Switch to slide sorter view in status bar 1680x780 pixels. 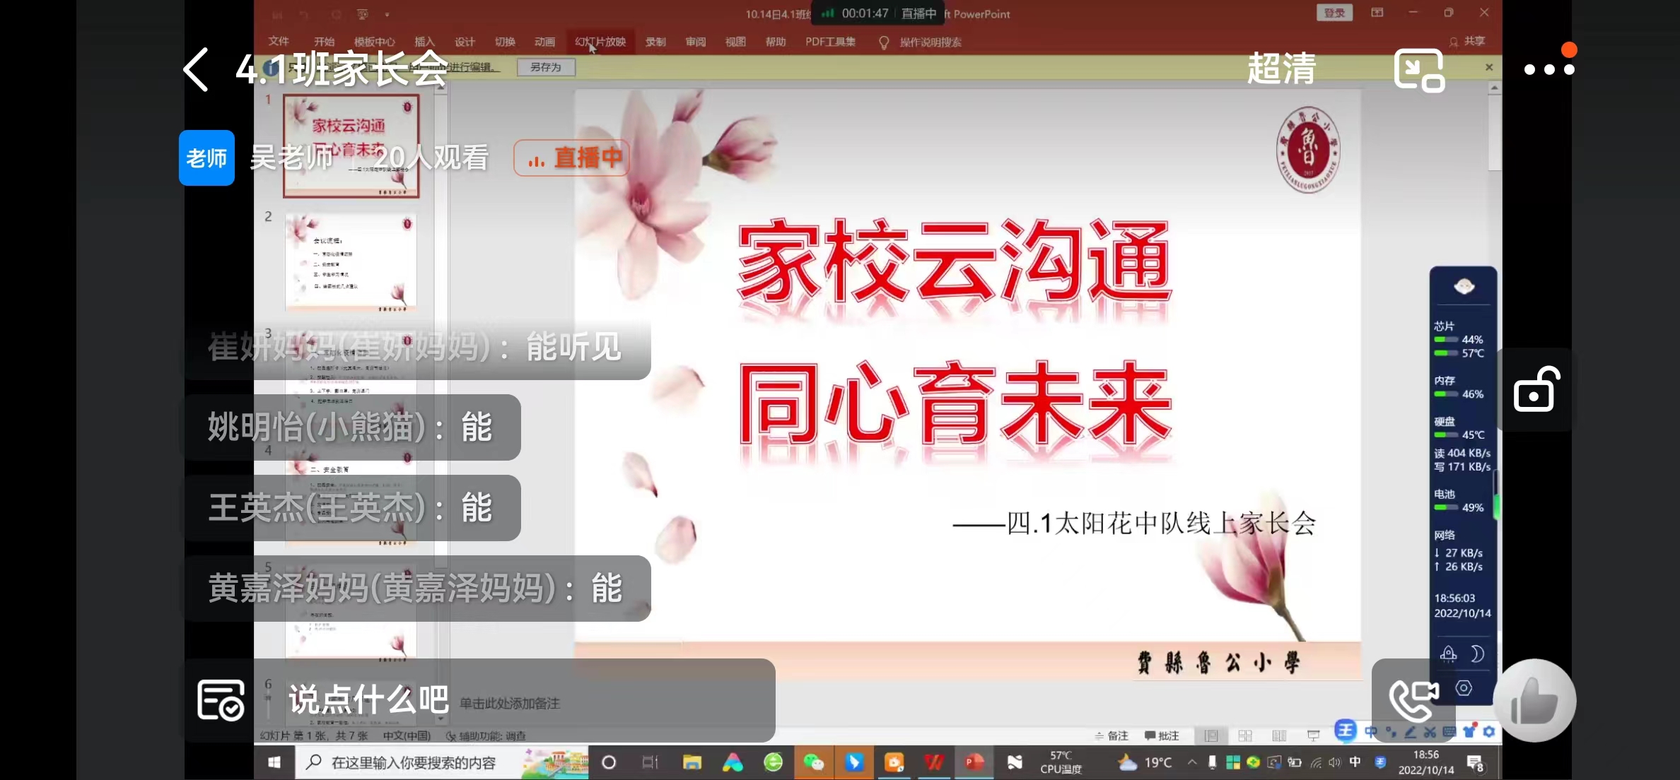pyautogui.click(x=1245, y=735)
